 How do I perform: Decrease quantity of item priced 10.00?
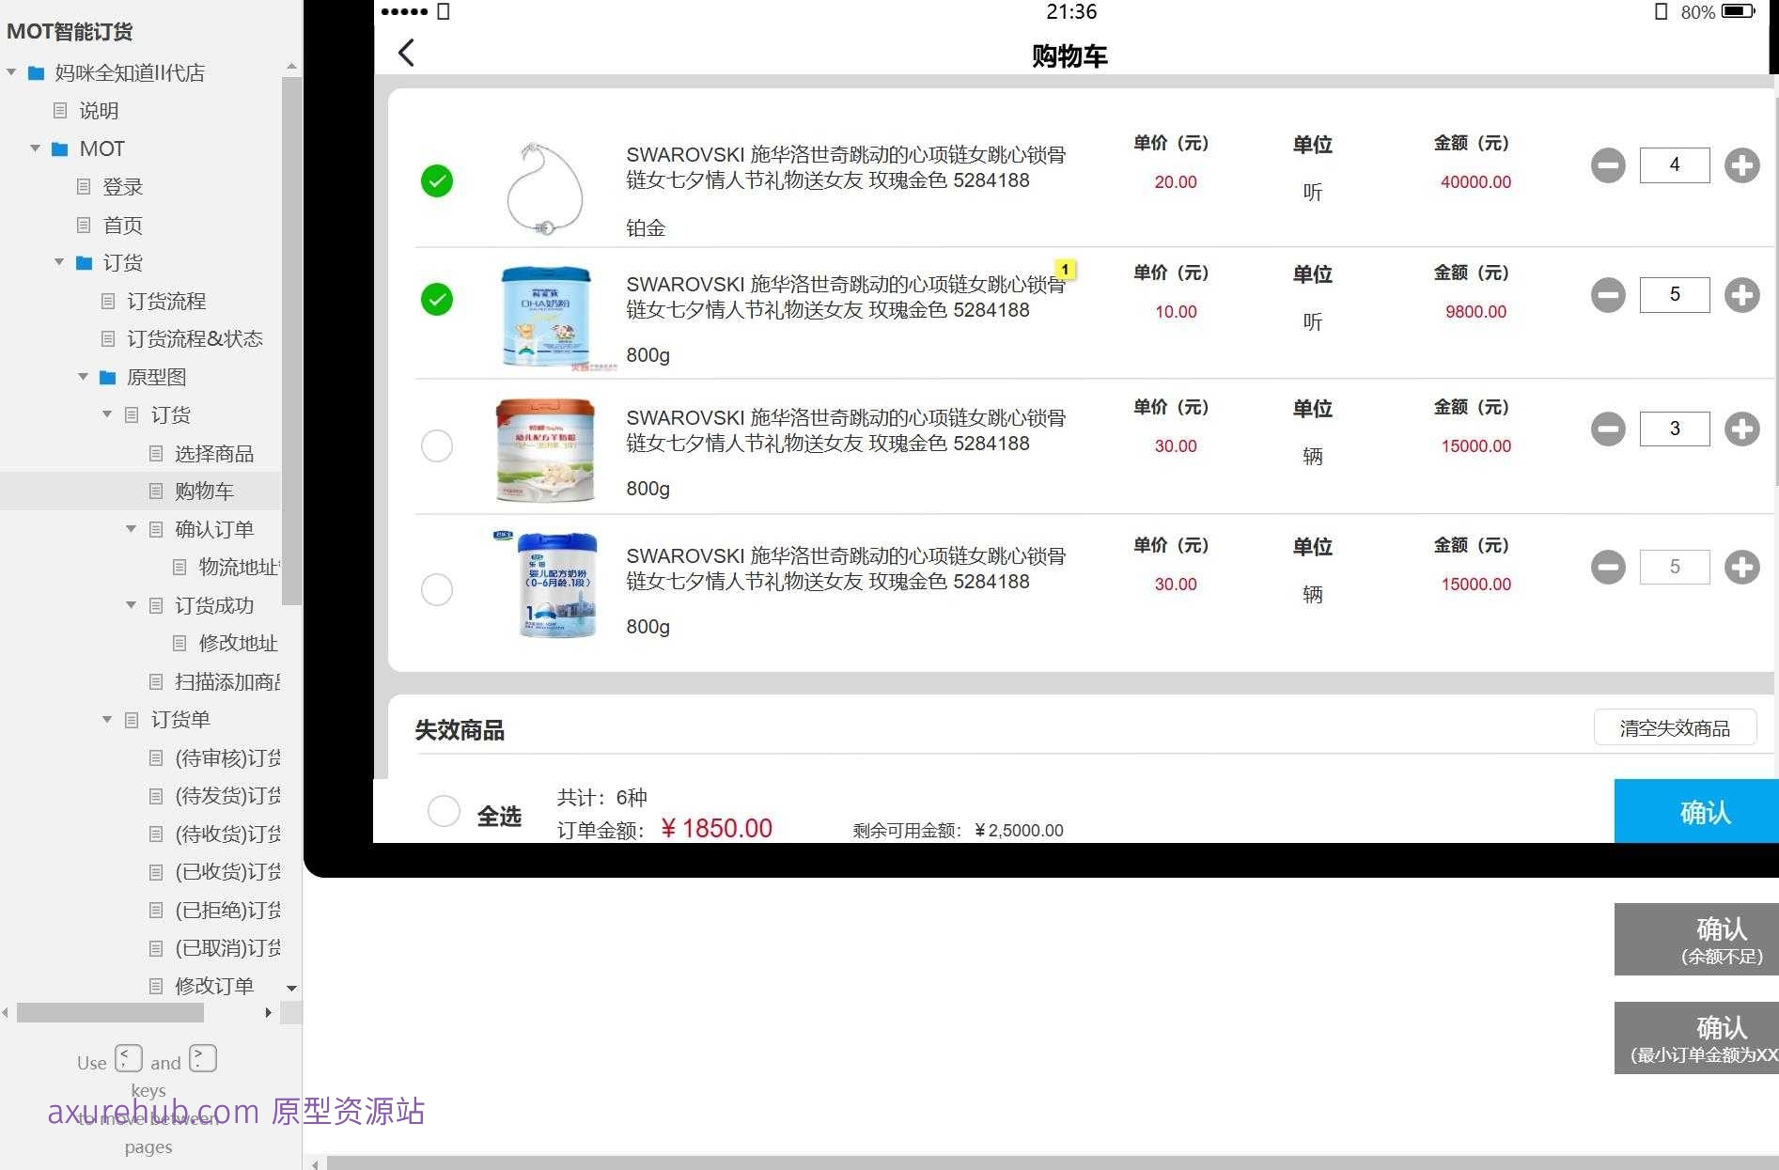tap(1608, 295)
